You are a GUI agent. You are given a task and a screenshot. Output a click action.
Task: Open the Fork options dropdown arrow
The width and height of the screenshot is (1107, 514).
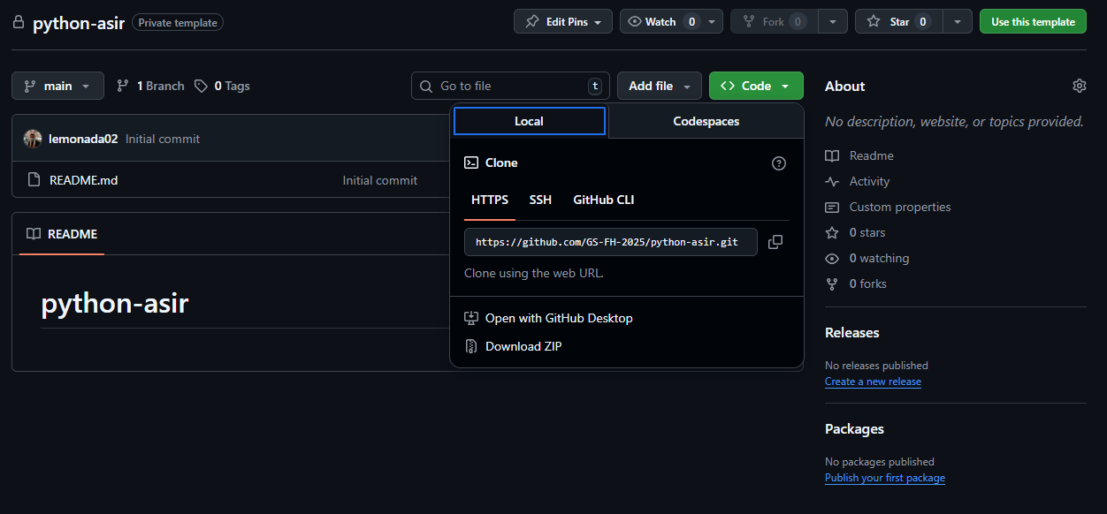point(833,22)
